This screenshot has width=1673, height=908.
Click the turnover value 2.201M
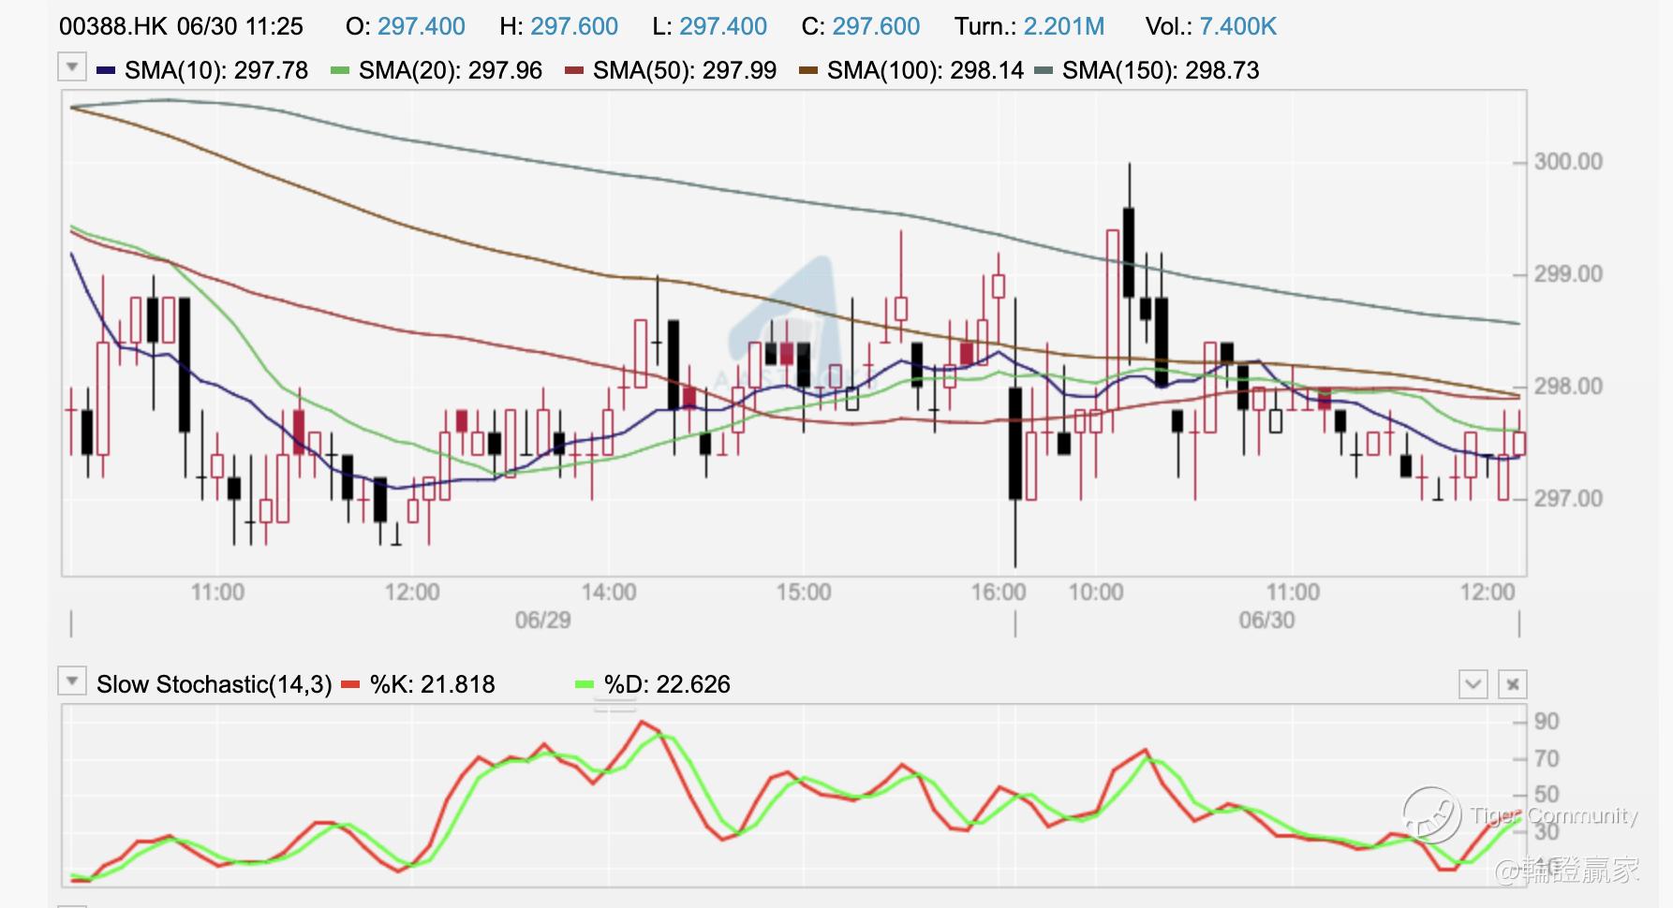click(x=1064, y=26)
